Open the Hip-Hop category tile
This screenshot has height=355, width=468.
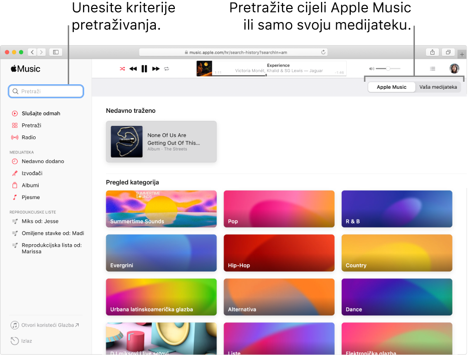click(x=279, y=253)
